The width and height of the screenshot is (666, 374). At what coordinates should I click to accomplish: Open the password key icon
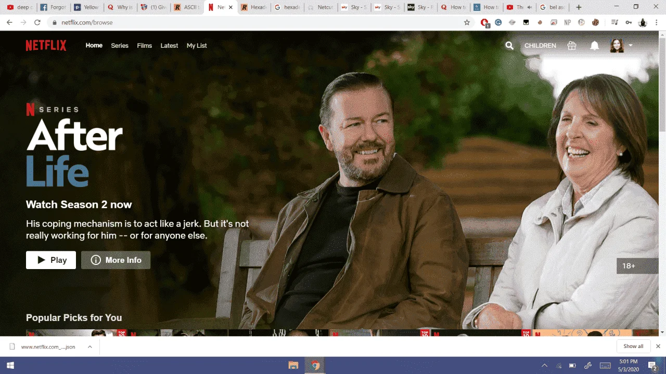point(629,22)
